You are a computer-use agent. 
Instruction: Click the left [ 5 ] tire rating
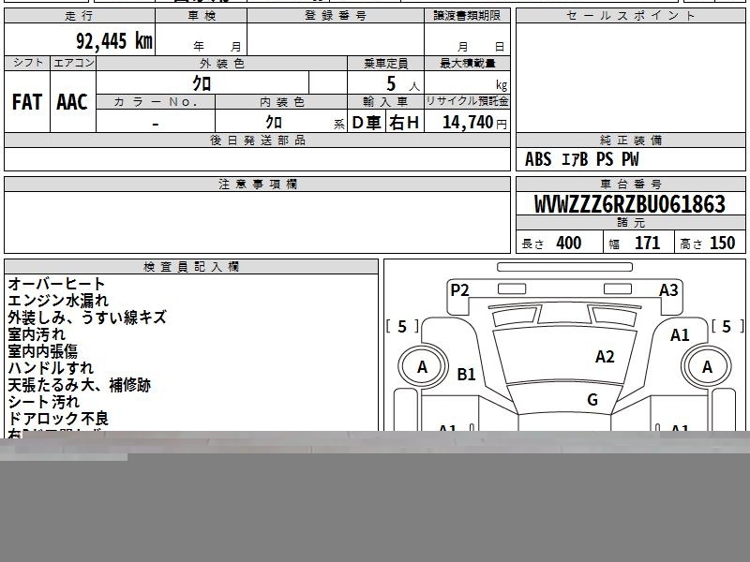[x=402, y=327]
